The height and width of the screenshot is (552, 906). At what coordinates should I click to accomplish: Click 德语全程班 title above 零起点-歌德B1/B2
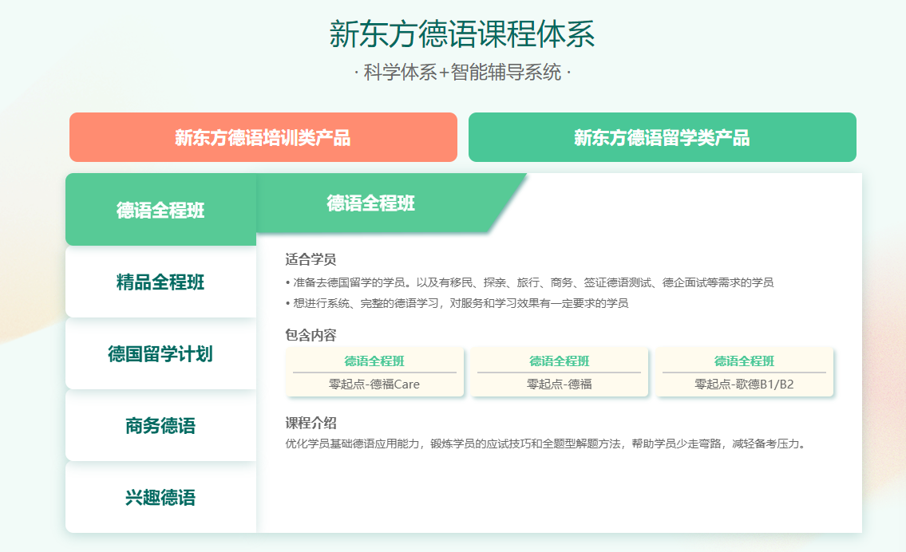(744, 361)
